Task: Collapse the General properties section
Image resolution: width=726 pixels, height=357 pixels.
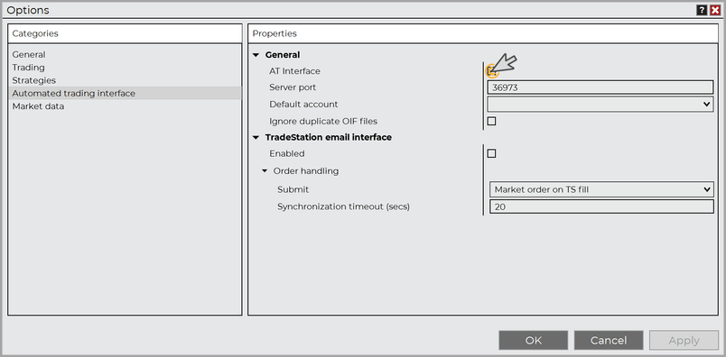Action: point(256,55)
